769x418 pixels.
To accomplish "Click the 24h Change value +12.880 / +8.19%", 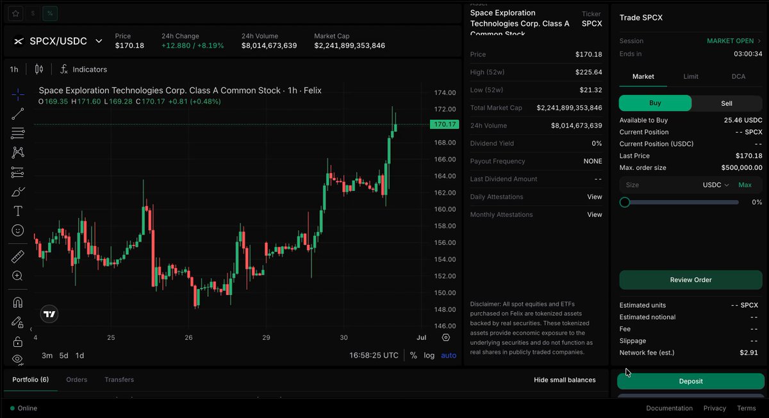I will (x=192, y=46).
